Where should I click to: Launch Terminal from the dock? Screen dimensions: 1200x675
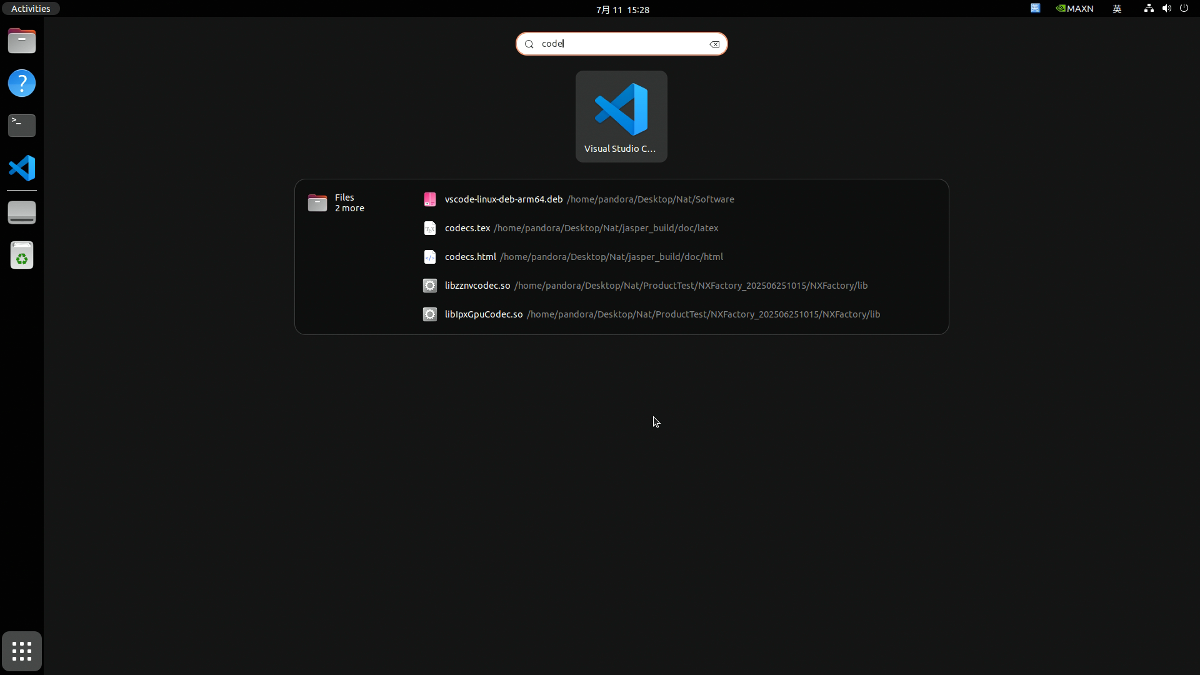22,126
